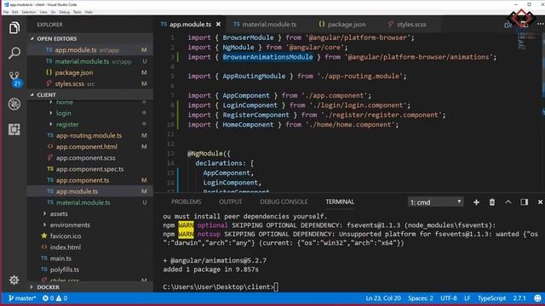Open the Explorer view in activity bar

14,28
